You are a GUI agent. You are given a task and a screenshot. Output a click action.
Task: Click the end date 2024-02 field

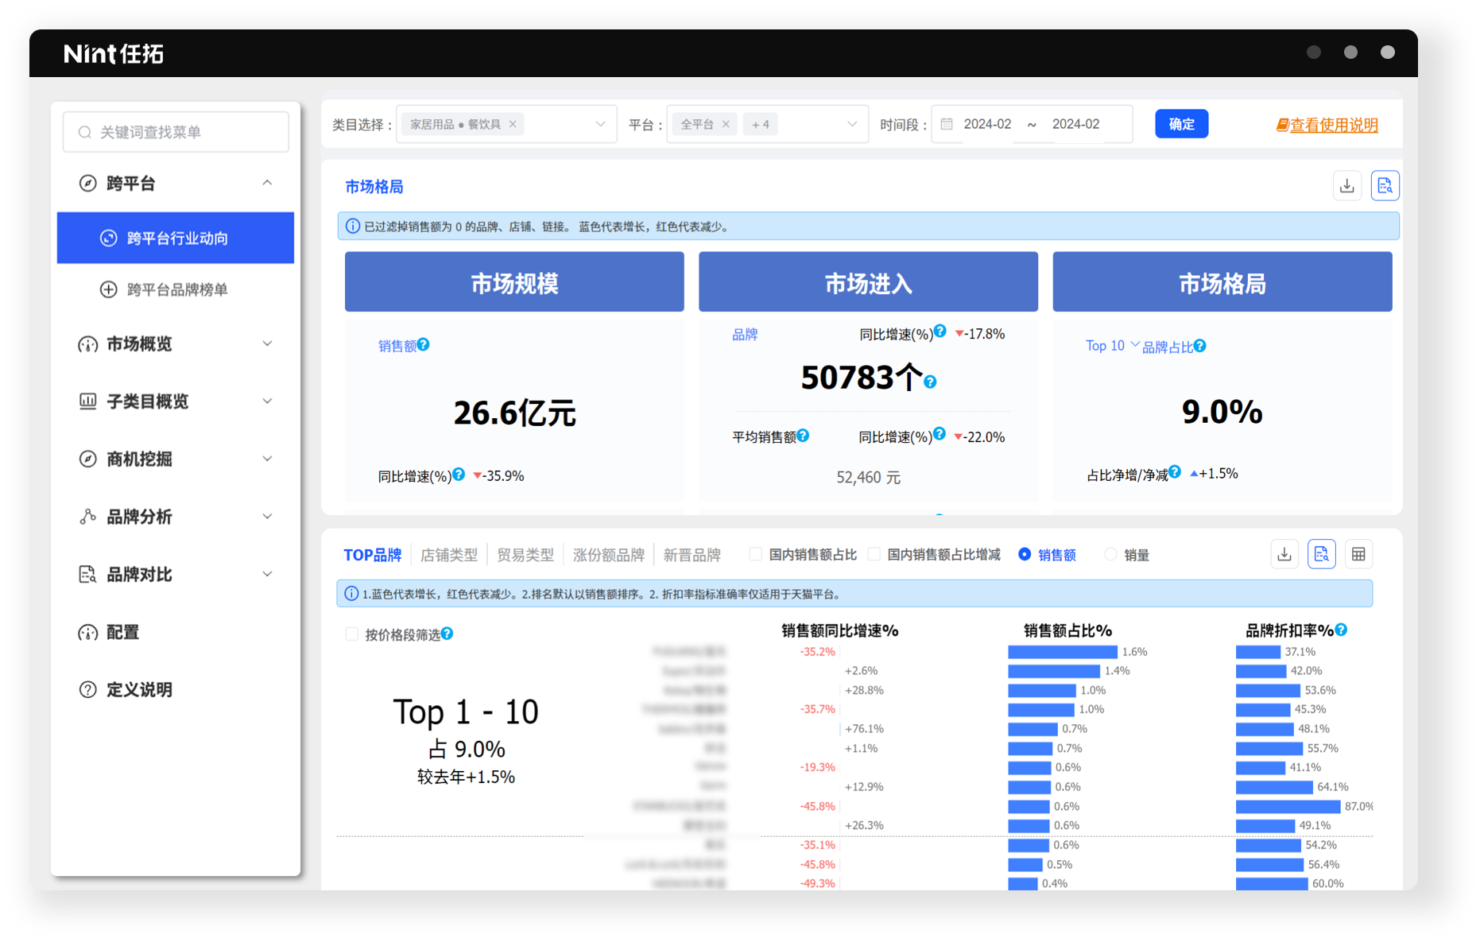(x=1076, y=124)
